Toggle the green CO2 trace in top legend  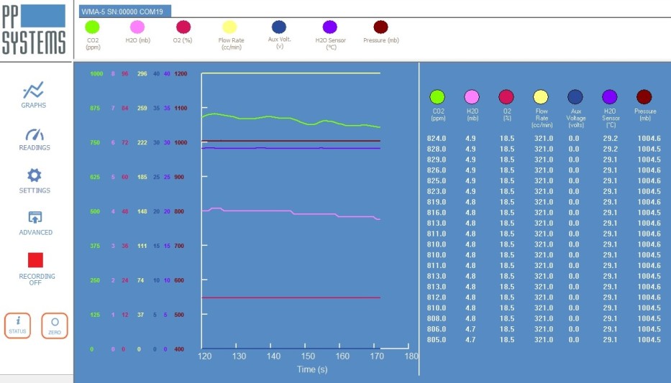point(92,27)
